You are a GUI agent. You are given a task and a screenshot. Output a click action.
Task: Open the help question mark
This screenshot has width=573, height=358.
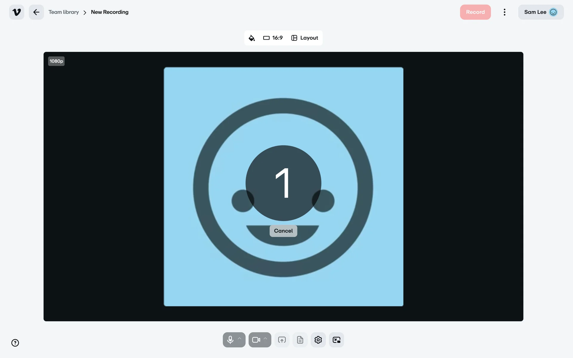(15, 343)
